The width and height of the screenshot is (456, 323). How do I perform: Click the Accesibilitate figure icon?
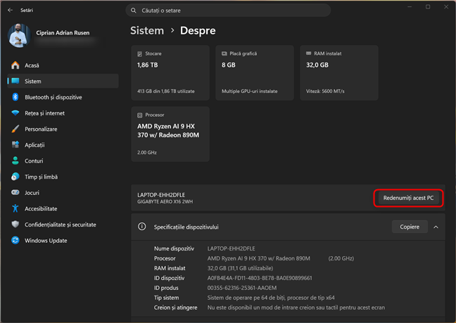pyautogui.click(x=15, y=208)
